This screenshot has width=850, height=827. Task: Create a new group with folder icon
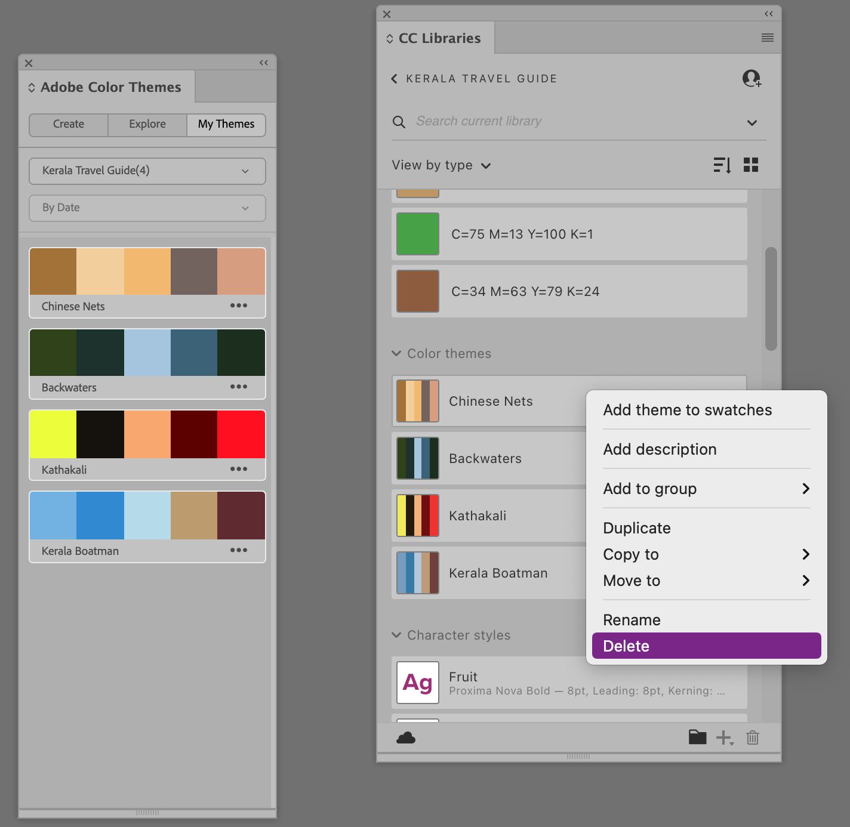point(697,737)
